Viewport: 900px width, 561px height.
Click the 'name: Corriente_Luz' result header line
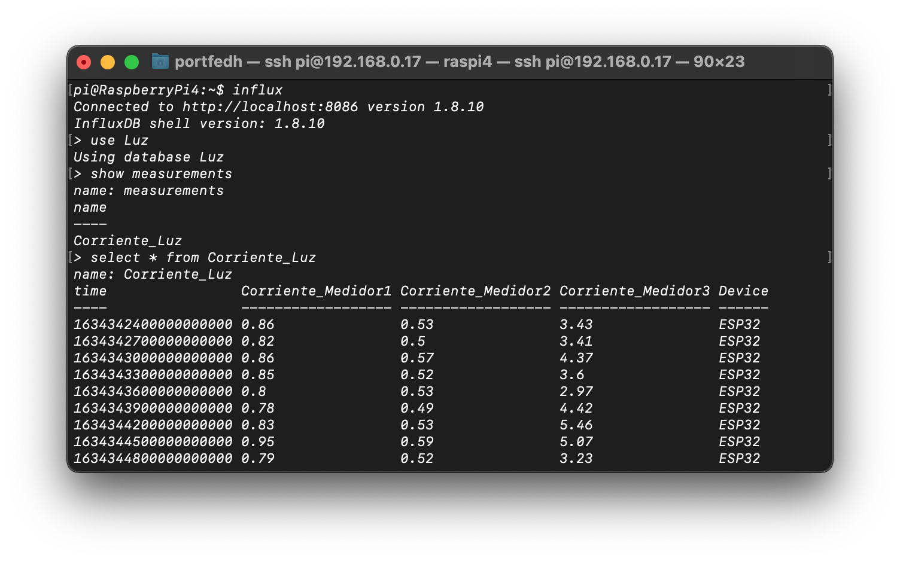[x=153, y=274]
